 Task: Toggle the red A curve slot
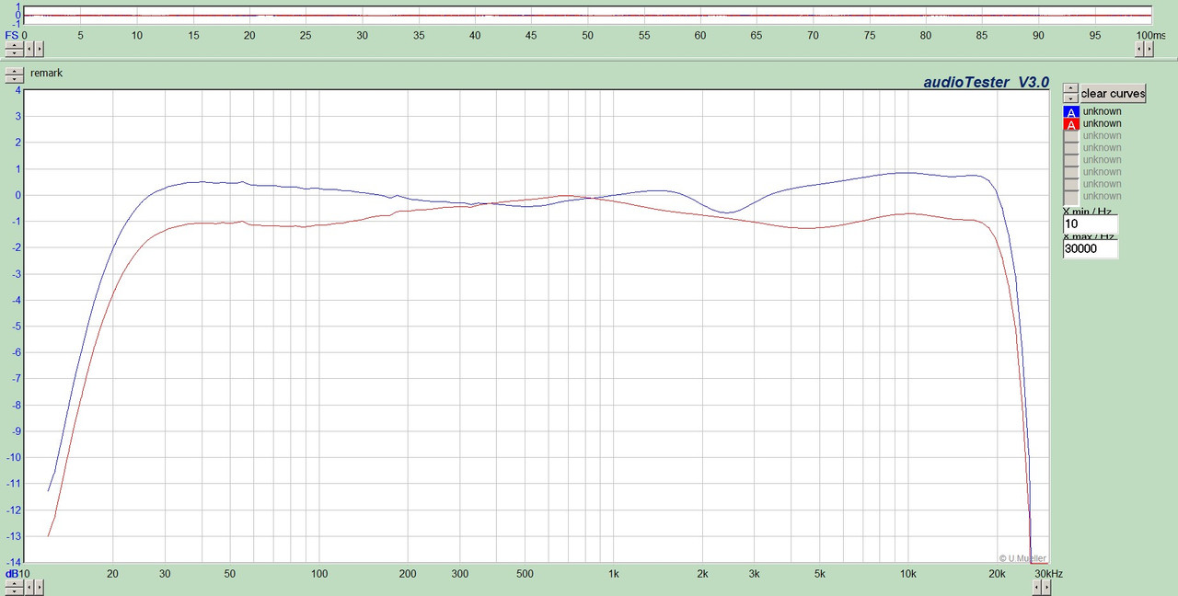point(1071,124)
